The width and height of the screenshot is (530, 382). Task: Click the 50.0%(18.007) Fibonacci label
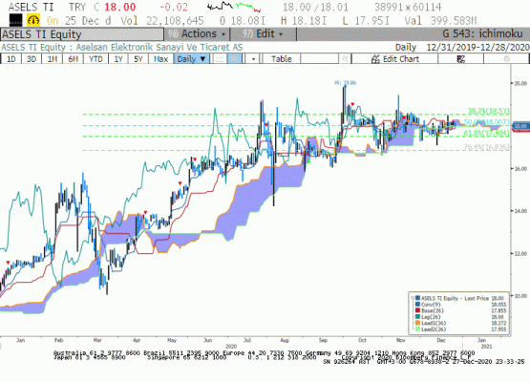[x=486, y=122]
